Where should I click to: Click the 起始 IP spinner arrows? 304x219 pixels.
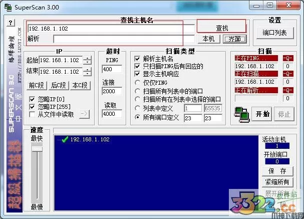(x=87, y=60)
